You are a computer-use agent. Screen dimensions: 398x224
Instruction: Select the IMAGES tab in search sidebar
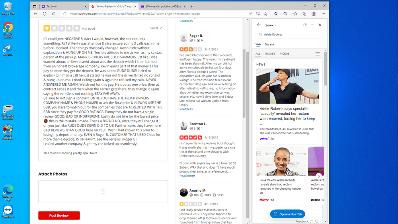point(270,54)
